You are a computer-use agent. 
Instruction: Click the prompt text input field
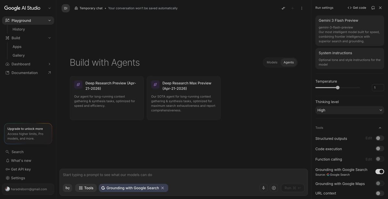pyautogui.click(x=184, y=175)
